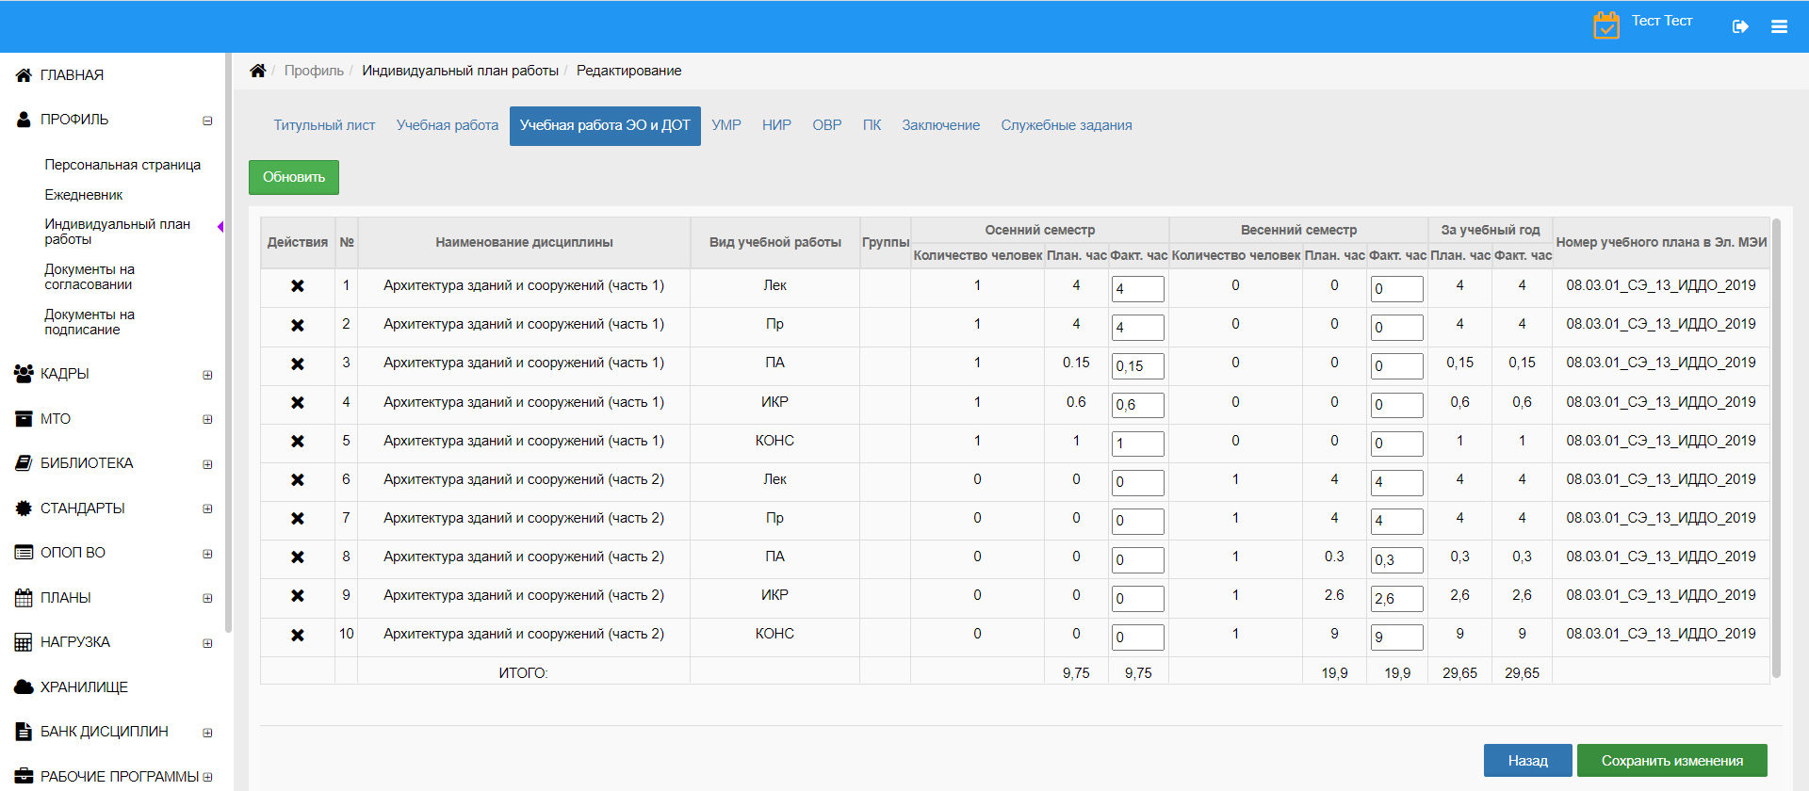The height and width of the screenshot is (791, 1809).
Task: Click the КАДРЫ people icon
Action: [x=24, y=374]
